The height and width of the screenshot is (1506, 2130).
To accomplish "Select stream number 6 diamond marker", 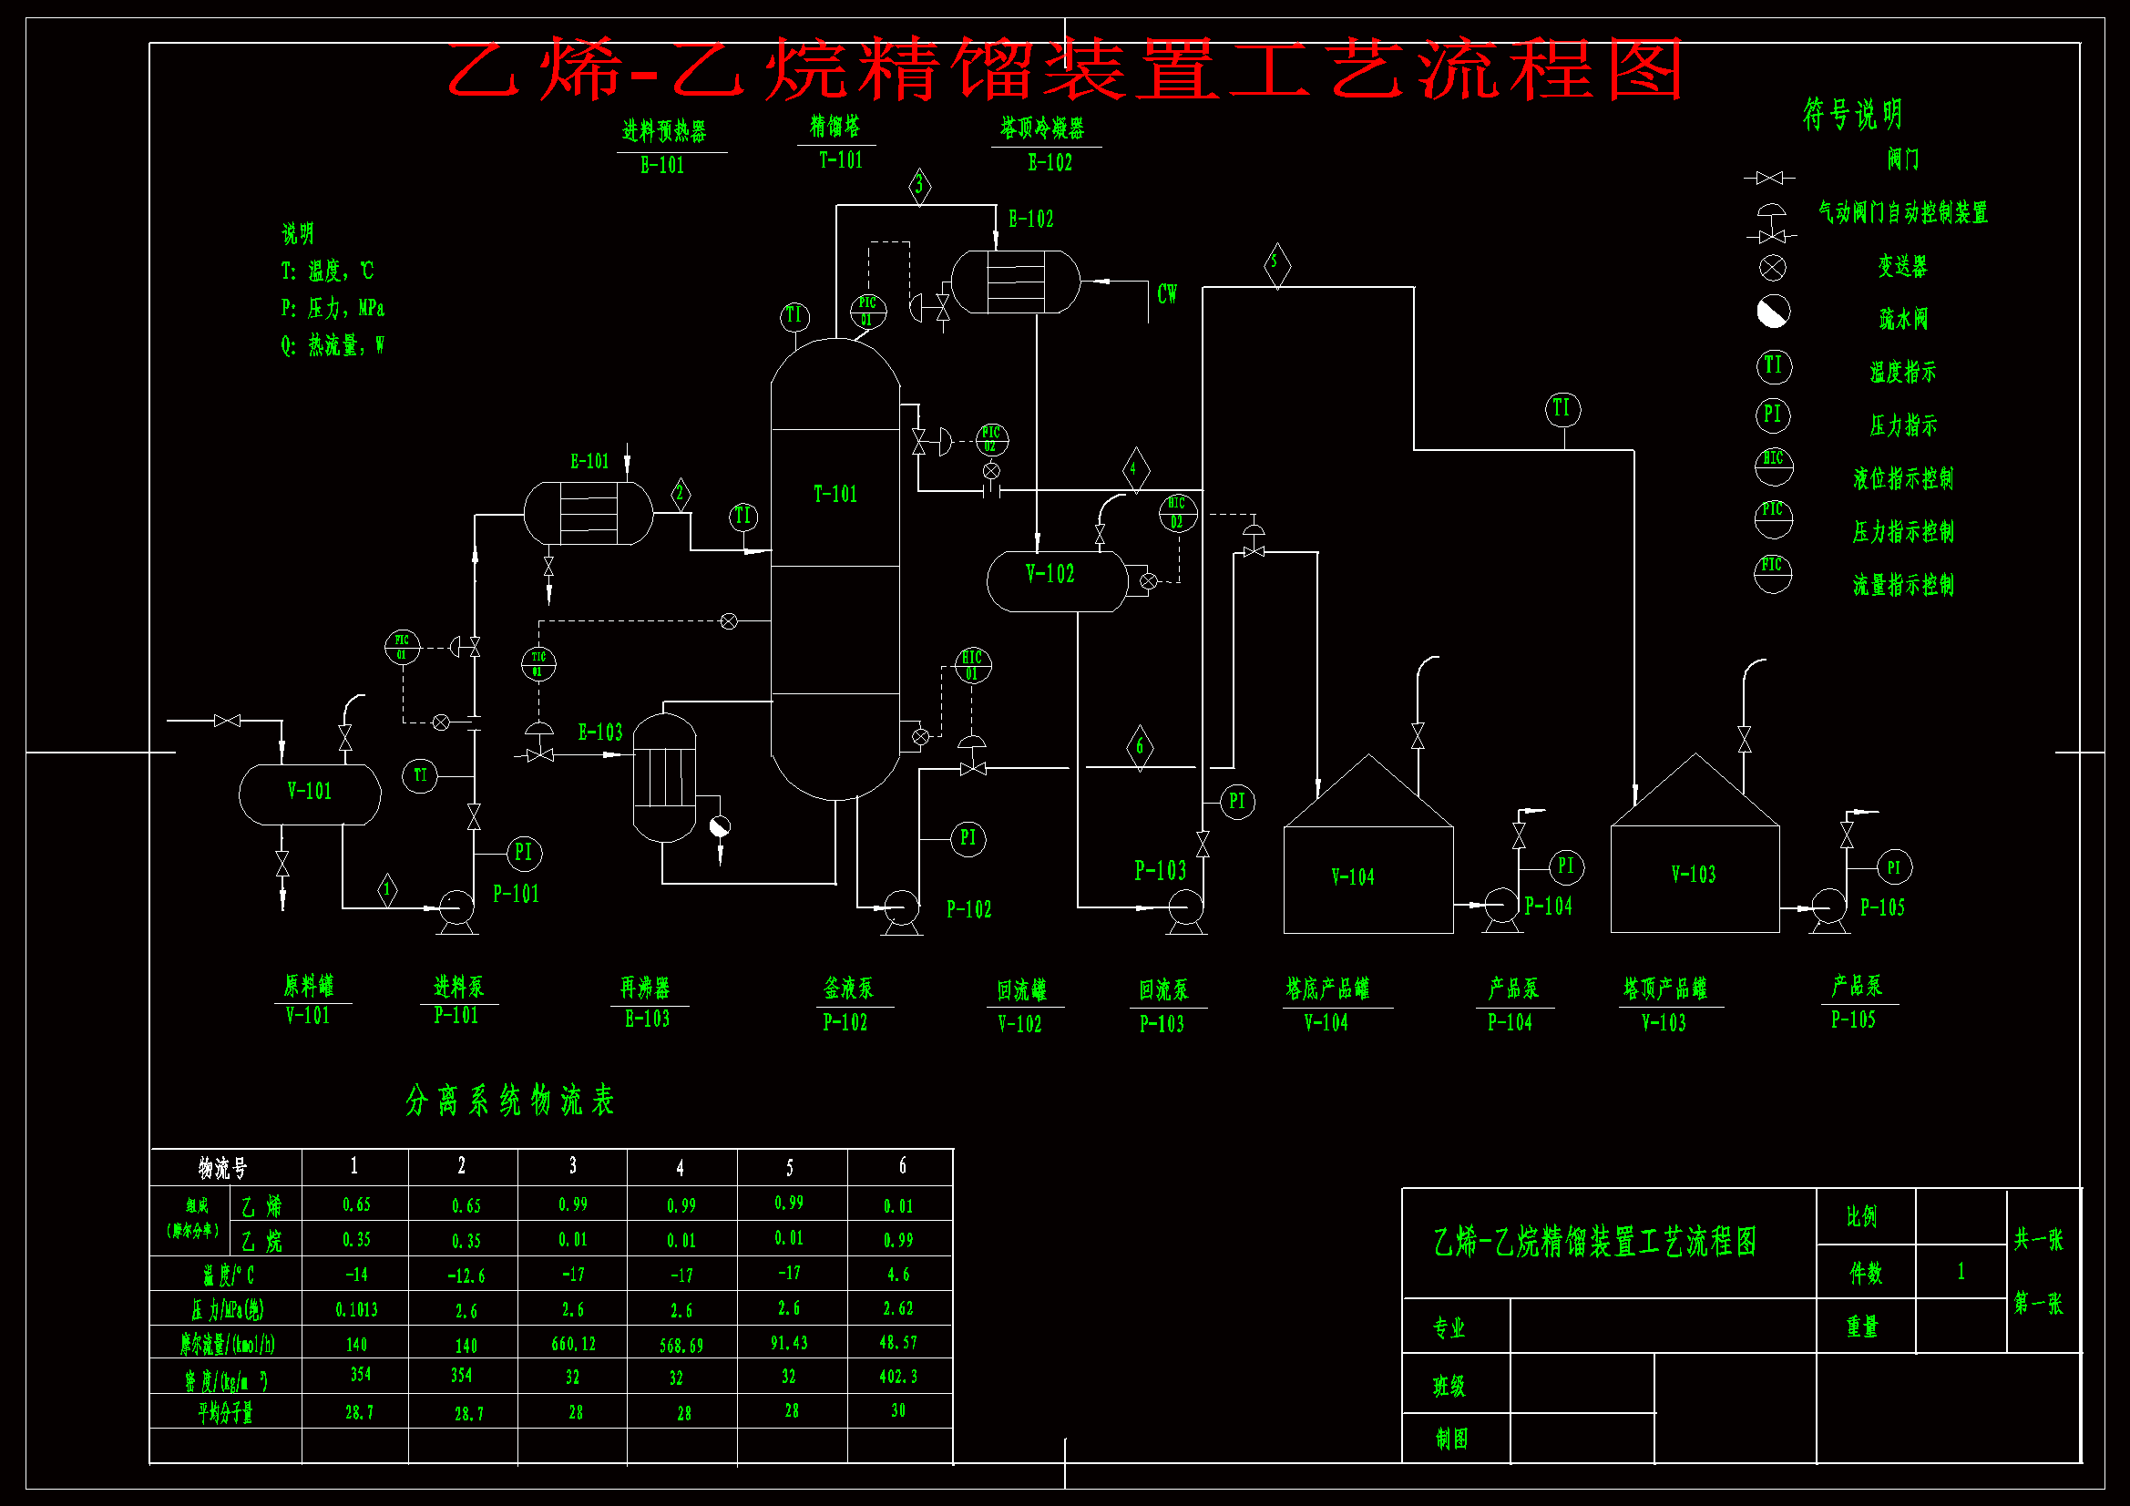I will point(1139,747).
